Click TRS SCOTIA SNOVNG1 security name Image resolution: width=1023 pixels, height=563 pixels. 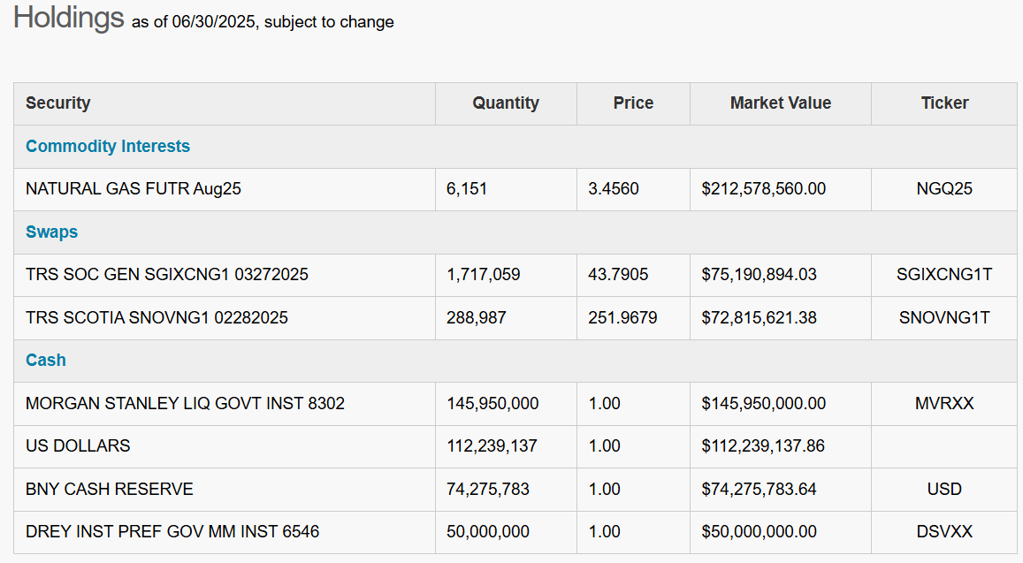pyautogui.click(x=157, y=317)
